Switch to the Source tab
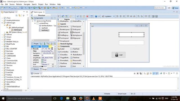Screen dimensions: 180x101 click(x=35, y=69)
